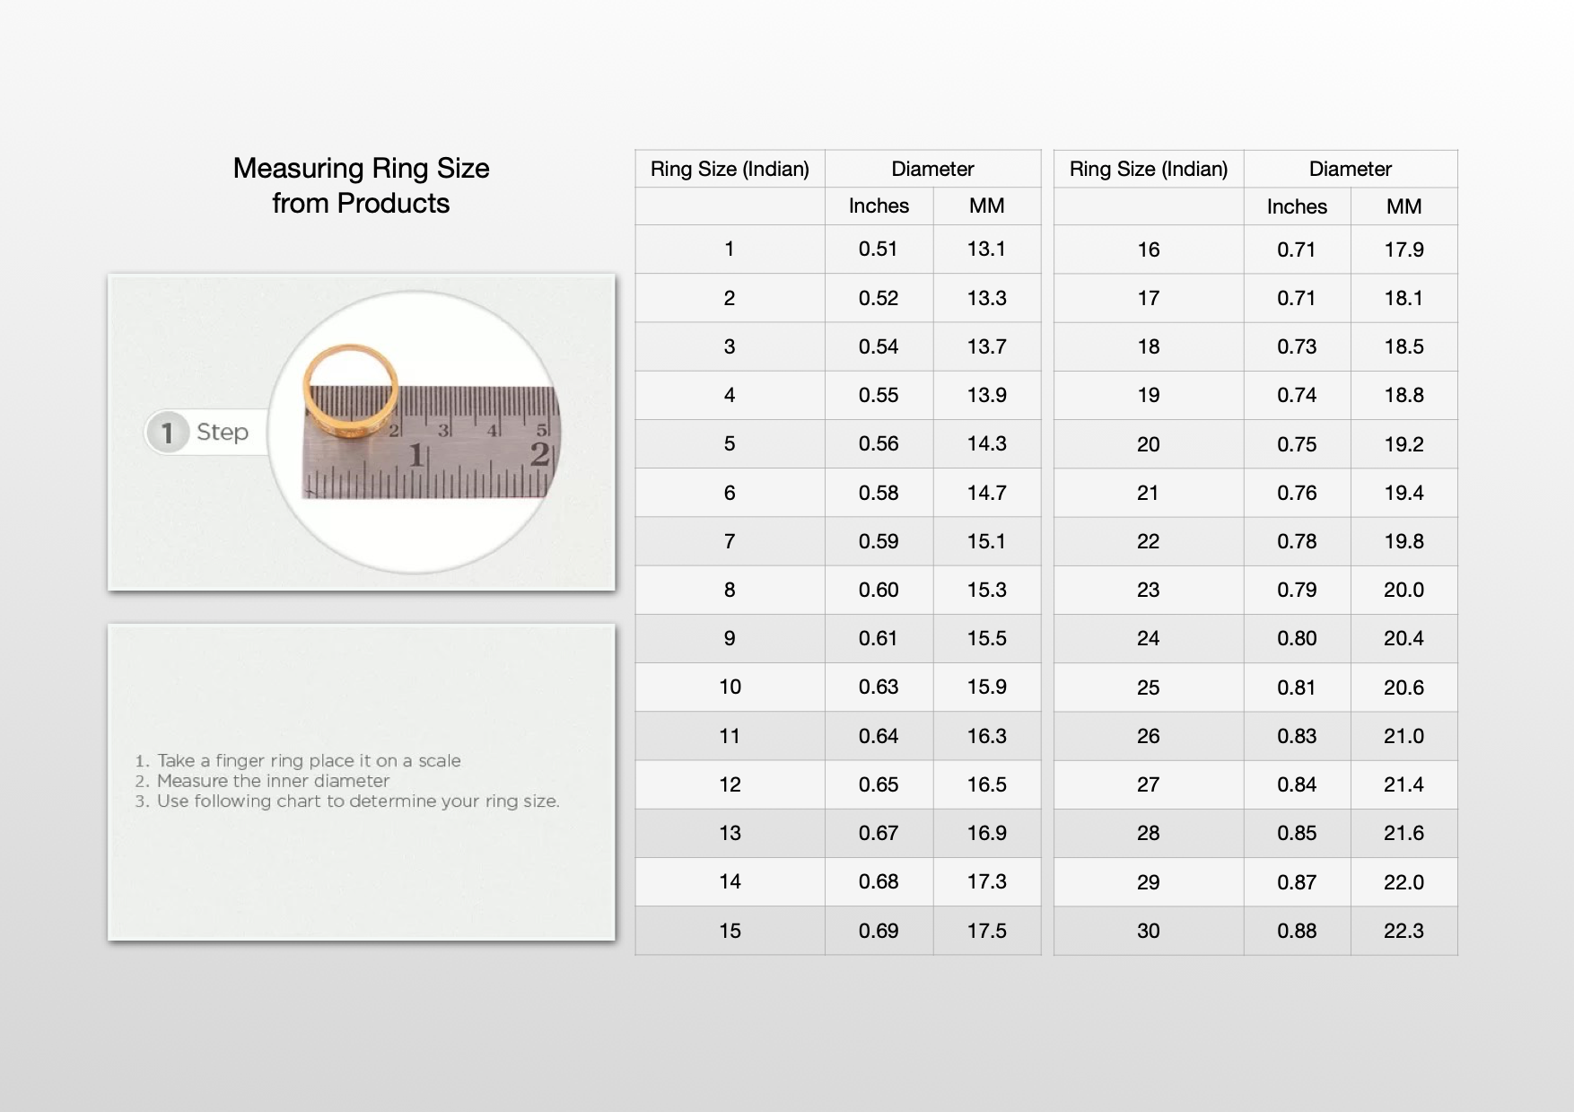Click the first Ring Size (Indian) column header
1574x1112 pixels.
[730, 169]
